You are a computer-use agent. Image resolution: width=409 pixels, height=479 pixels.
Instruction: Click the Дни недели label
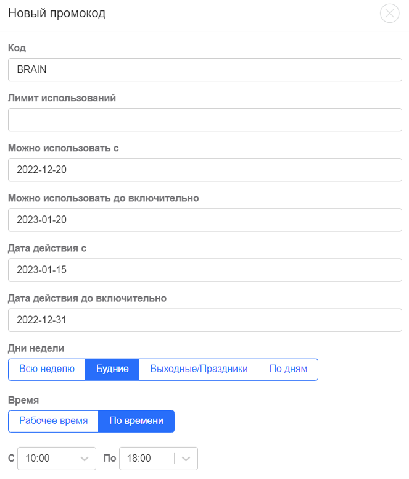coord(36,348)
